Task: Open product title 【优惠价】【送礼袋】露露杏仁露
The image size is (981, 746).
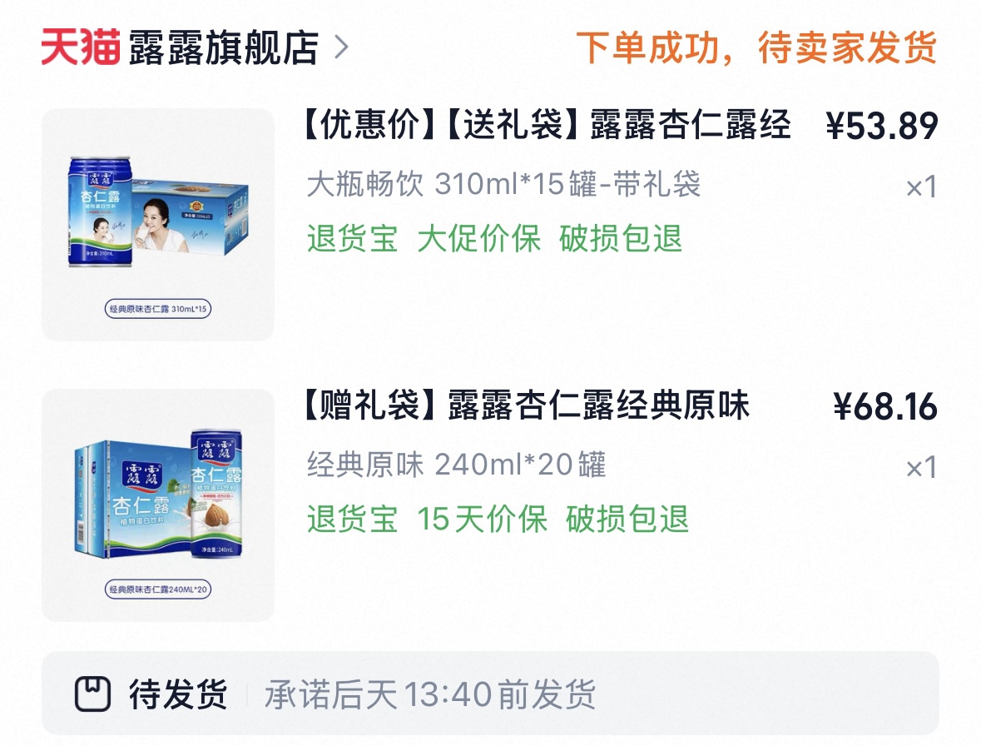Action: pos(546,124)
